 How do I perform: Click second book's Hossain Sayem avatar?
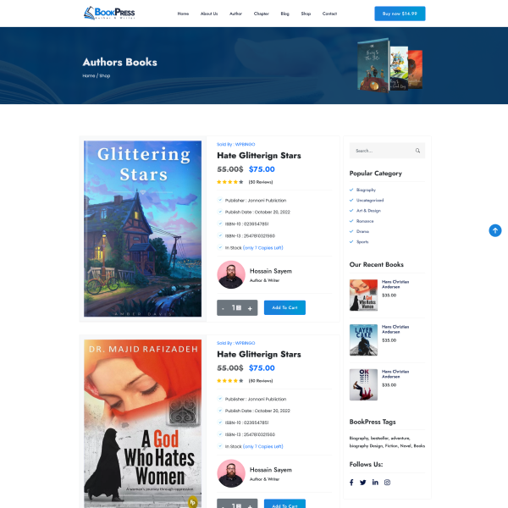click(231, 473)
